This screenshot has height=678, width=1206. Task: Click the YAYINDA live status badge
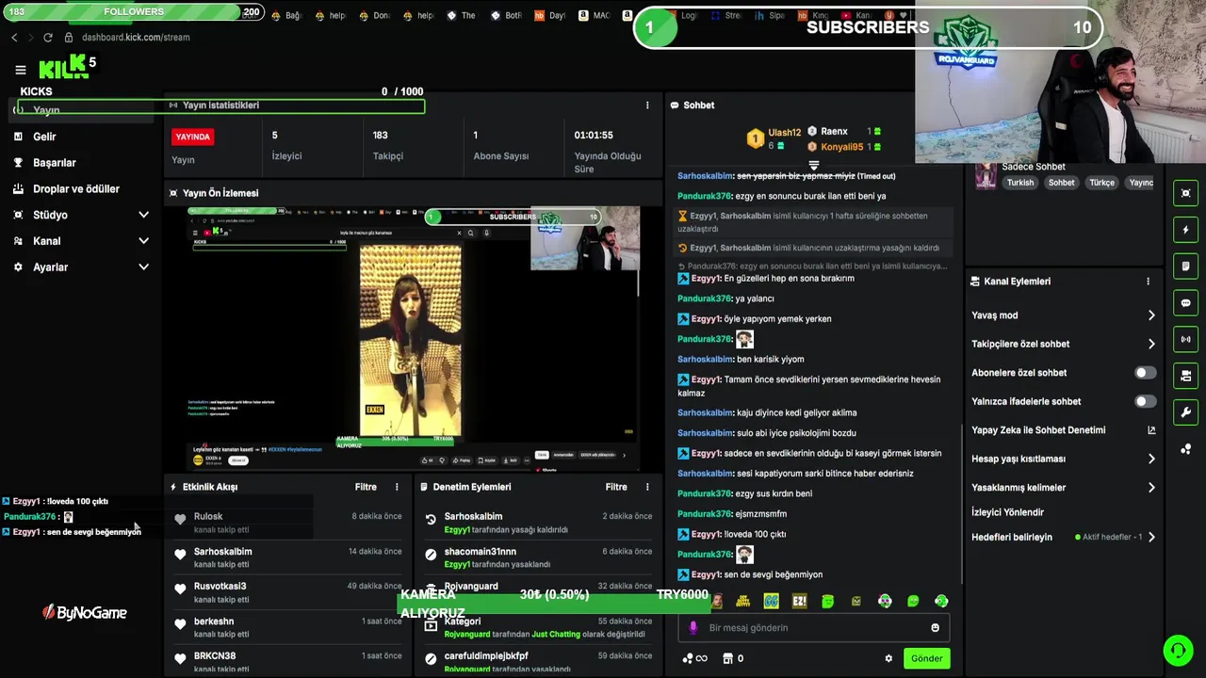tap(192, 137)
